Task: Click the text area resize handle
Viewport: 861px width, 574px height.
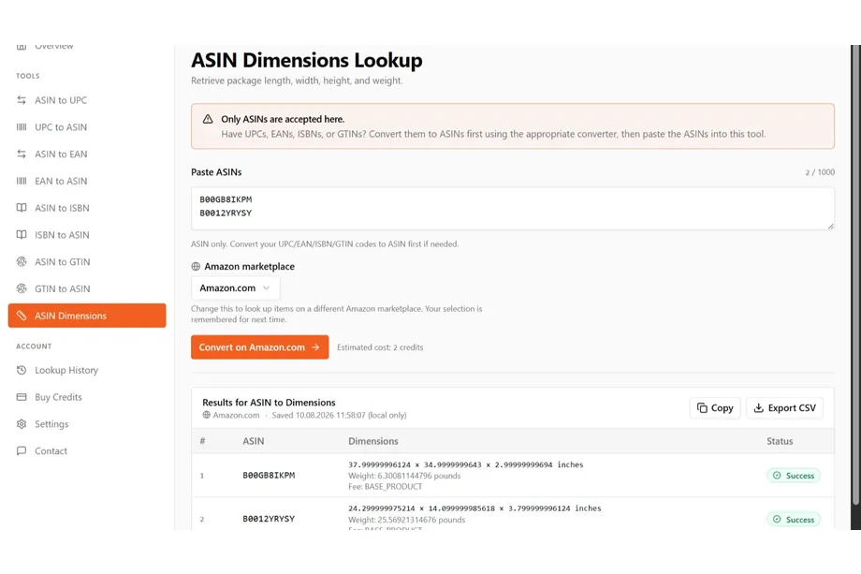Action: tap(831, 227)
